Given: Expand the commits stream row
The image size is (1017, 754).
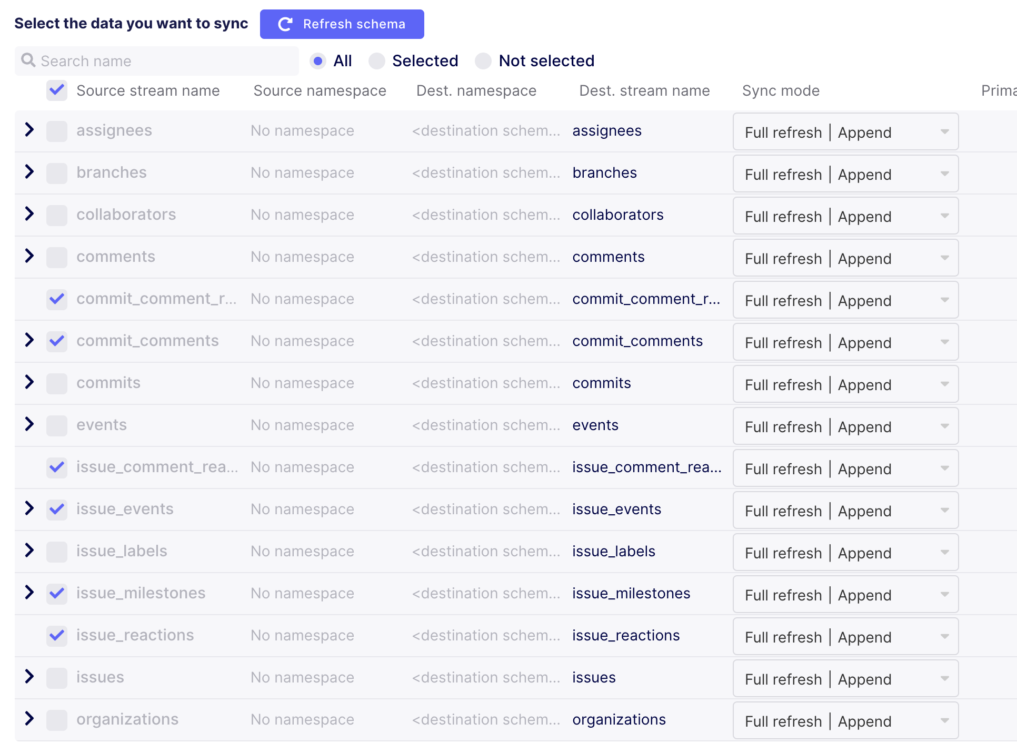Looking at the screenshot, I should pyautogui.click(x=29, y=383).
